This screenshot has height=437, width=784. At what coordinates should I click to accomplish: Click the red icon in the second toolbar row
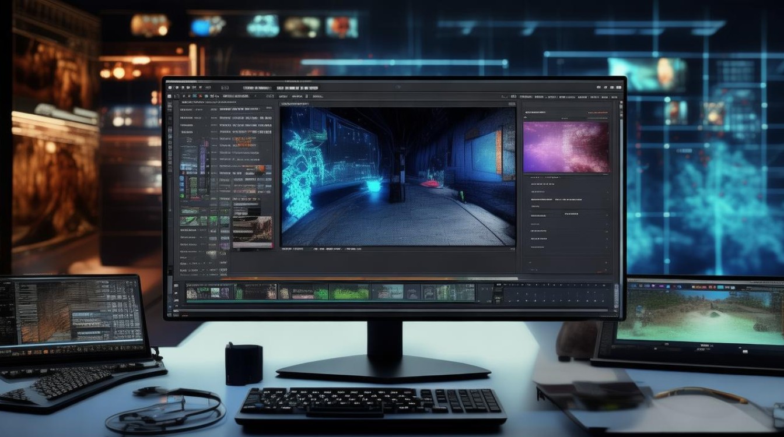[200, 96]
